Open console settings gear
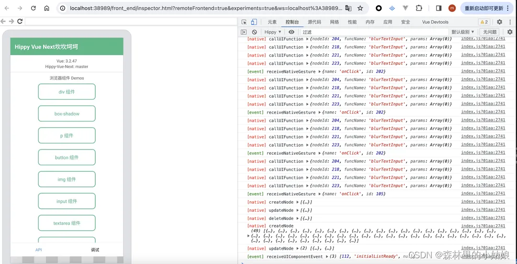The height and width of the screenshot is (264, 517). tap(510, 32)
